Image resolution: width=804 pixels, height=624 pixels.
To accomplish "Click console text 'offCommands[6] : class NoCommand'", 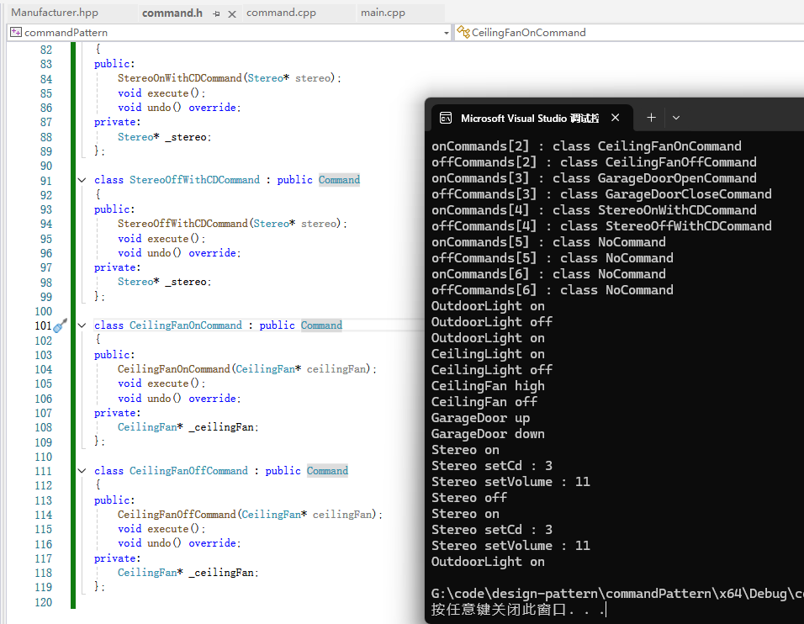I will tap(553, 290).
